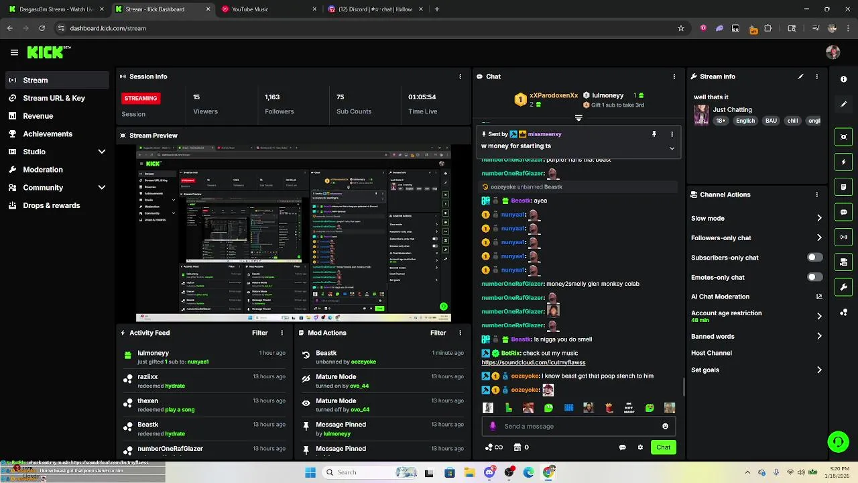
Task: Click the chat bubble icon in right rail
Action: point(843,212)
